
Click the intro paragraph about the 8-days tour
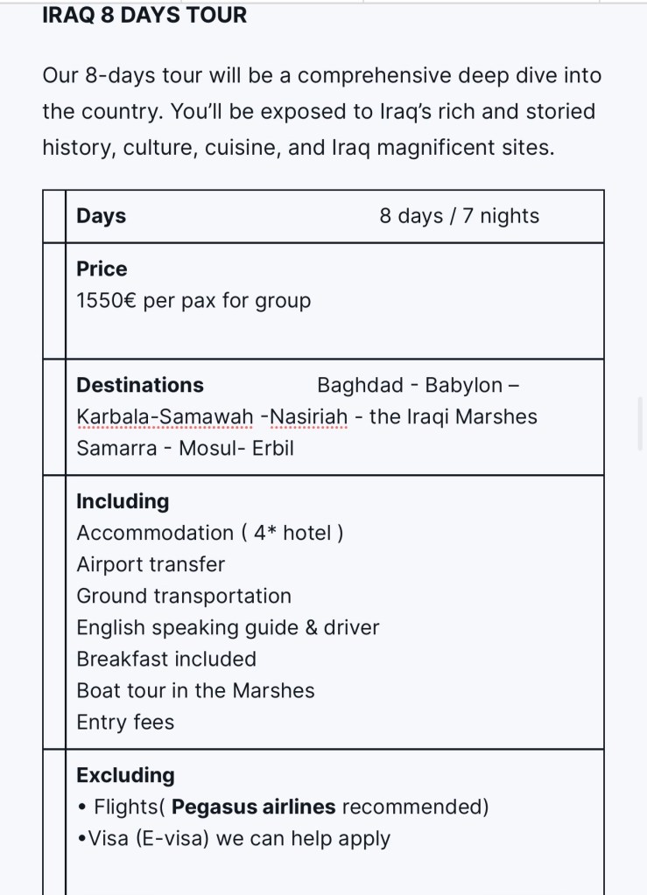[x=321, y=112]
